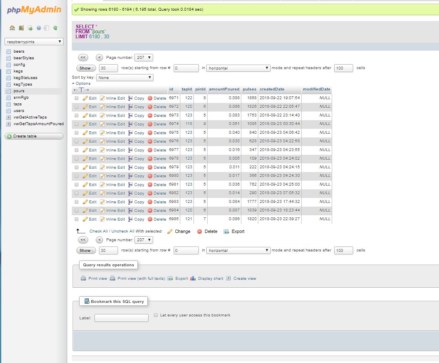
Task: Click the kegs table browse icon
Action: coord(8,71)
